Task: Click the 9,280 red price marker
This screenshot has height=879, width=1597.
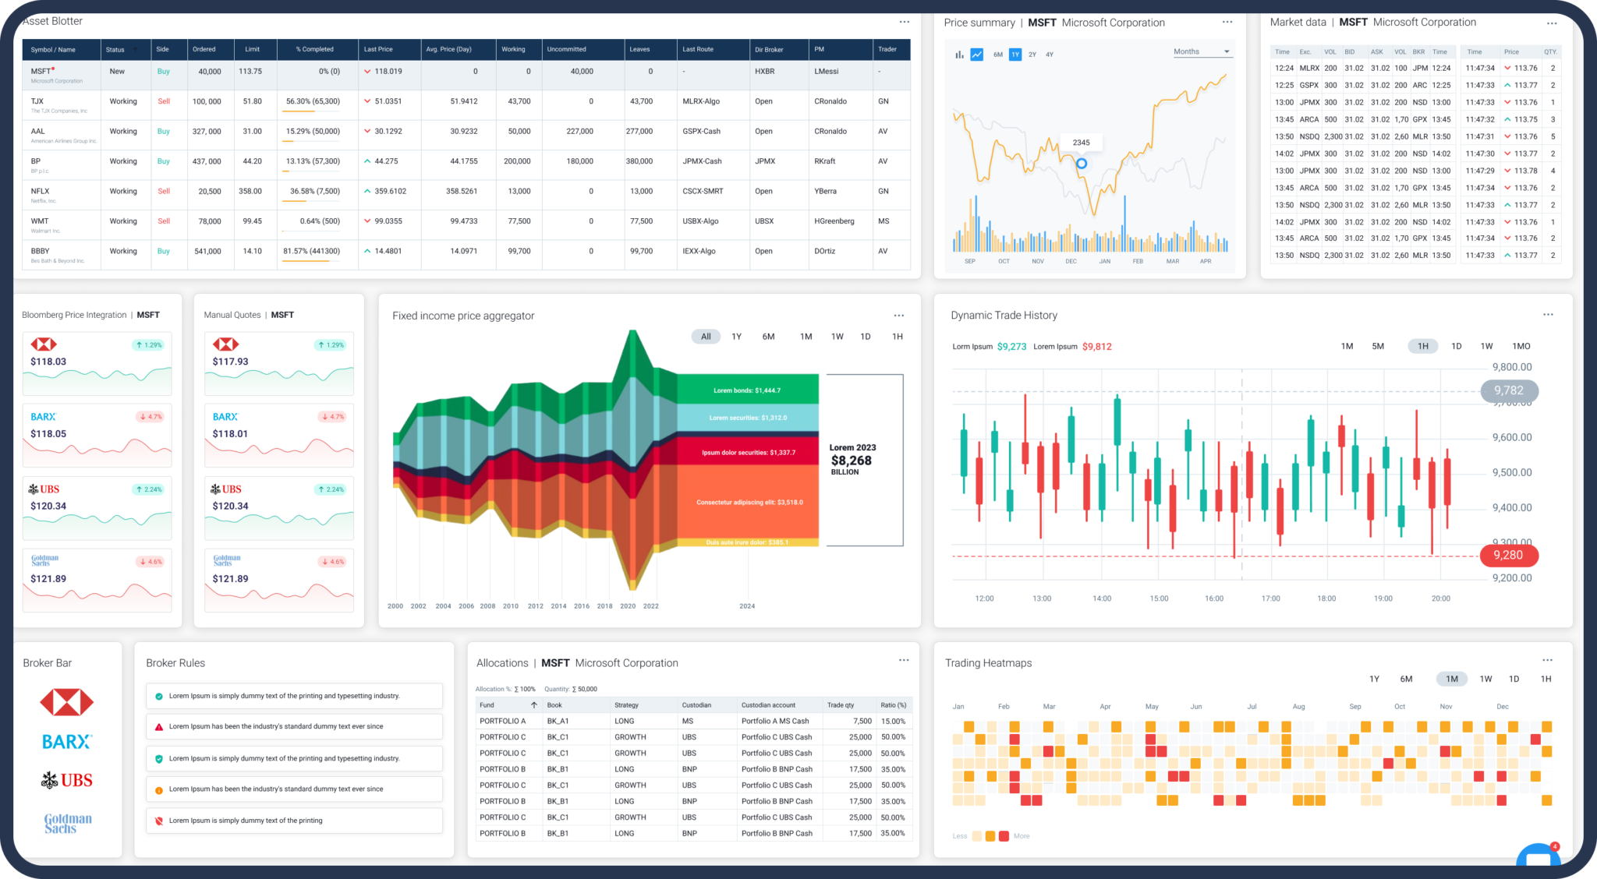Action: 1508,555
